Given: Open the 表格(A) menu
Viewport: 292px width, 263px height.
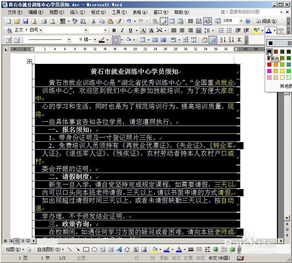Looking at the screenshot, I should click(140, 12).
